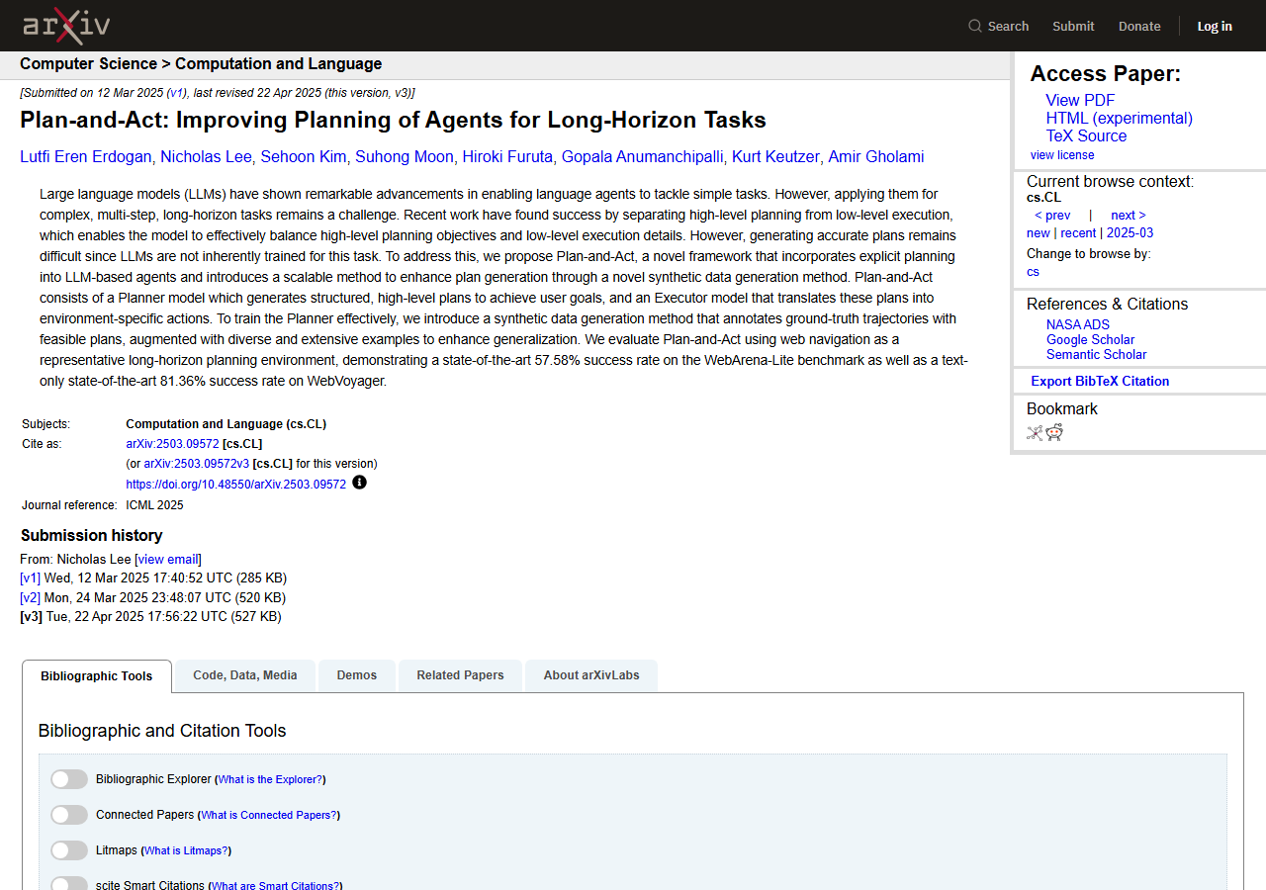
Task: Click the paper title 'Plan-and-Act' heading
Action: tap(393, 121)
